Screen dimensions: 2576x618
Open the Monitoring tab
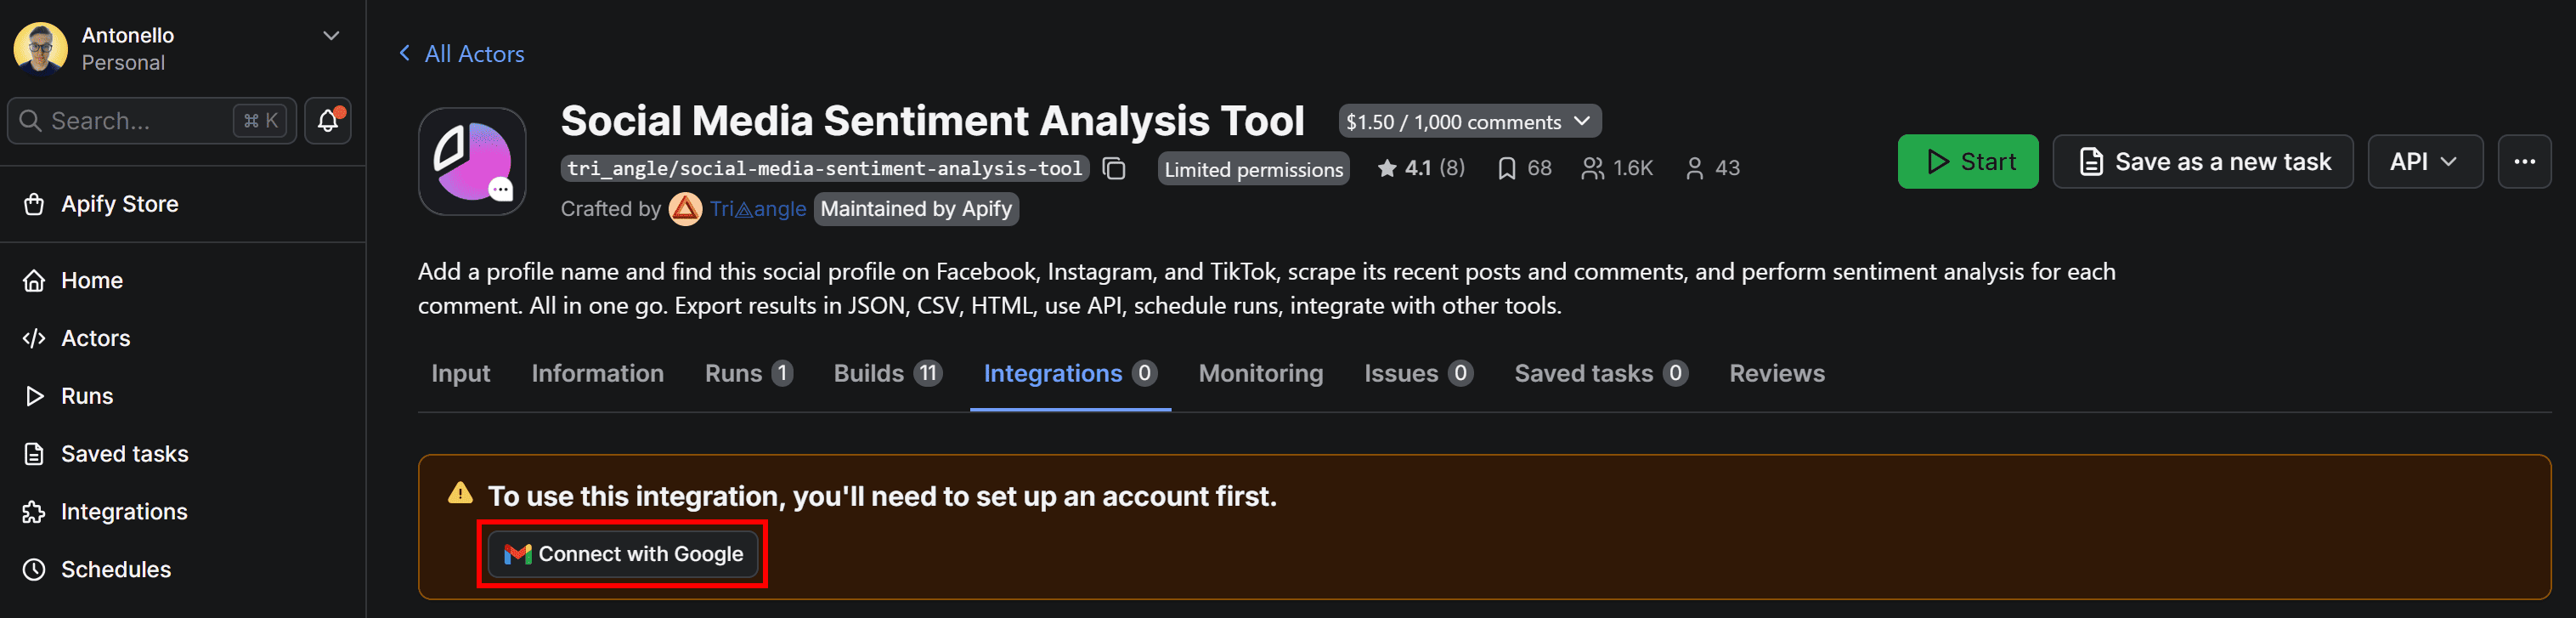click(x=1260, y=374)
